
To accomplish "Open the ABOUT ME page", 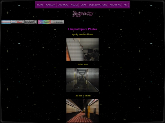I will pyautogui.click(x=115, y=5).
